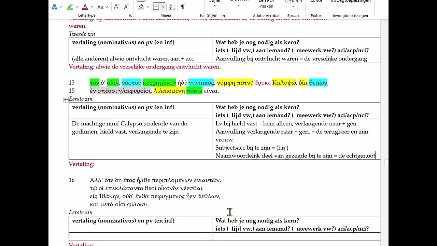The image size is (437, 246).
Task: Toggle show paragraph marks (¶)
Action: point(183,7)
